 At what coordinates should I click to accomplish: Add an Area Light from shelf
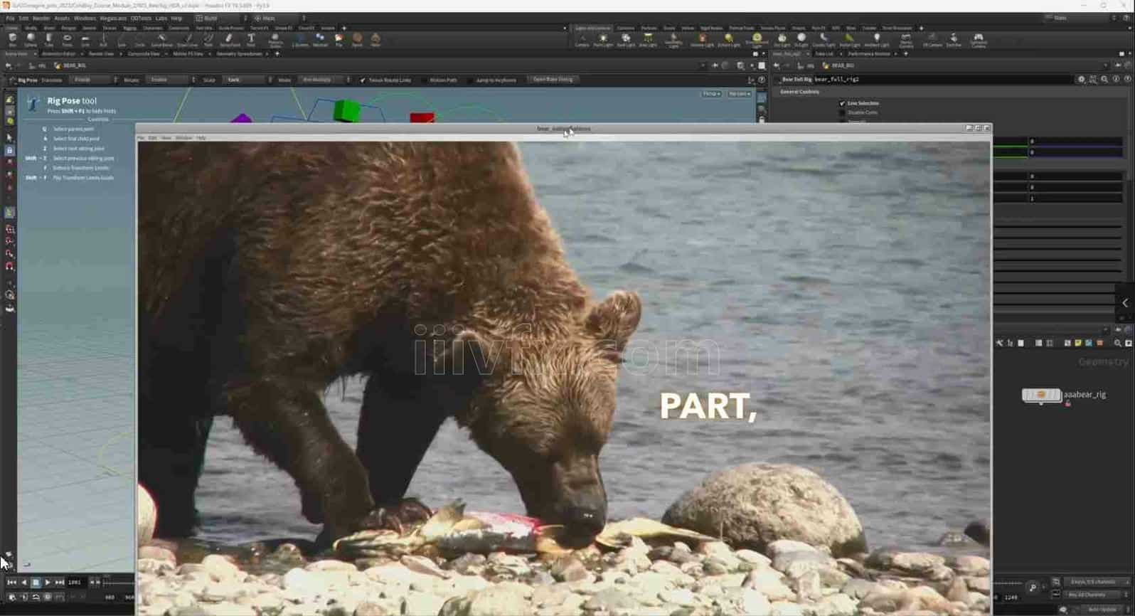pos(648,40)
